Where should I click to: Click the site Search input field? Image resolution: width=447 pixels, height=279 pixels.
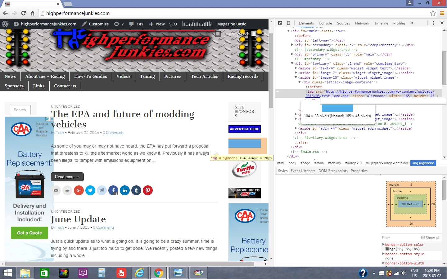point(20,110)
